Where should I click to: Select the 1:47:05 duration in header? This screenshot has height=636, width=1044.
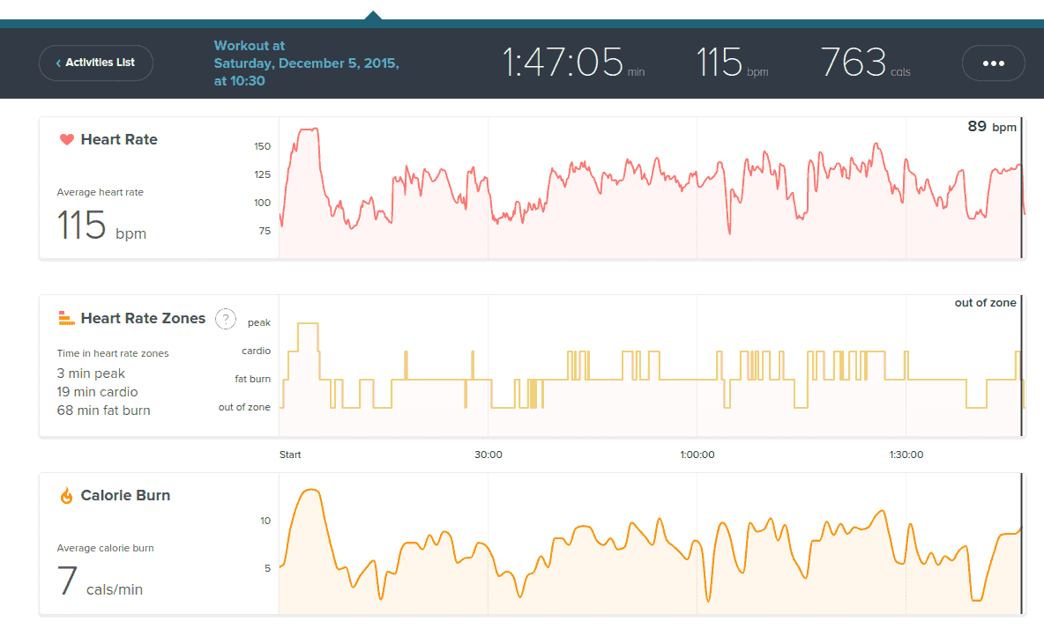563,63
